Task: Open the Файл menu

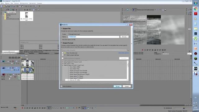Action: [2, 3]
